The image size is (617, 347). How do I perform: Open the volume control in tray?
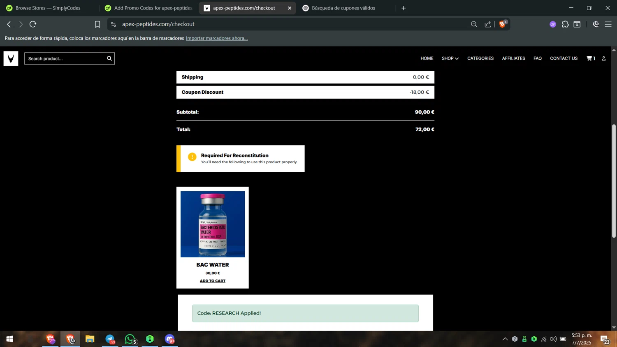(x=553, y=339)
